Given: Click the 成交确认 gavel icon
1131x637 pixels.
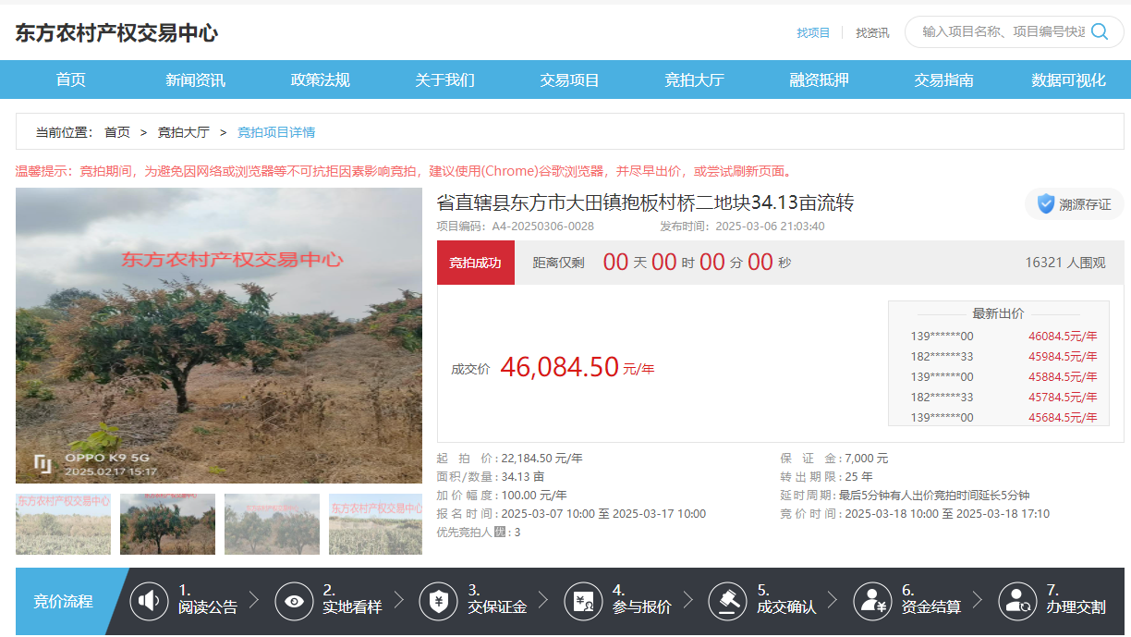Looking at the screenshot, I should [727, 601].
